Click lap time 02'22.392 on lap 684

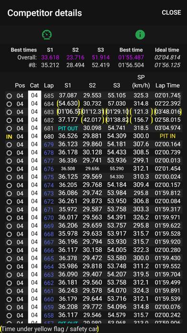[167, 104]
